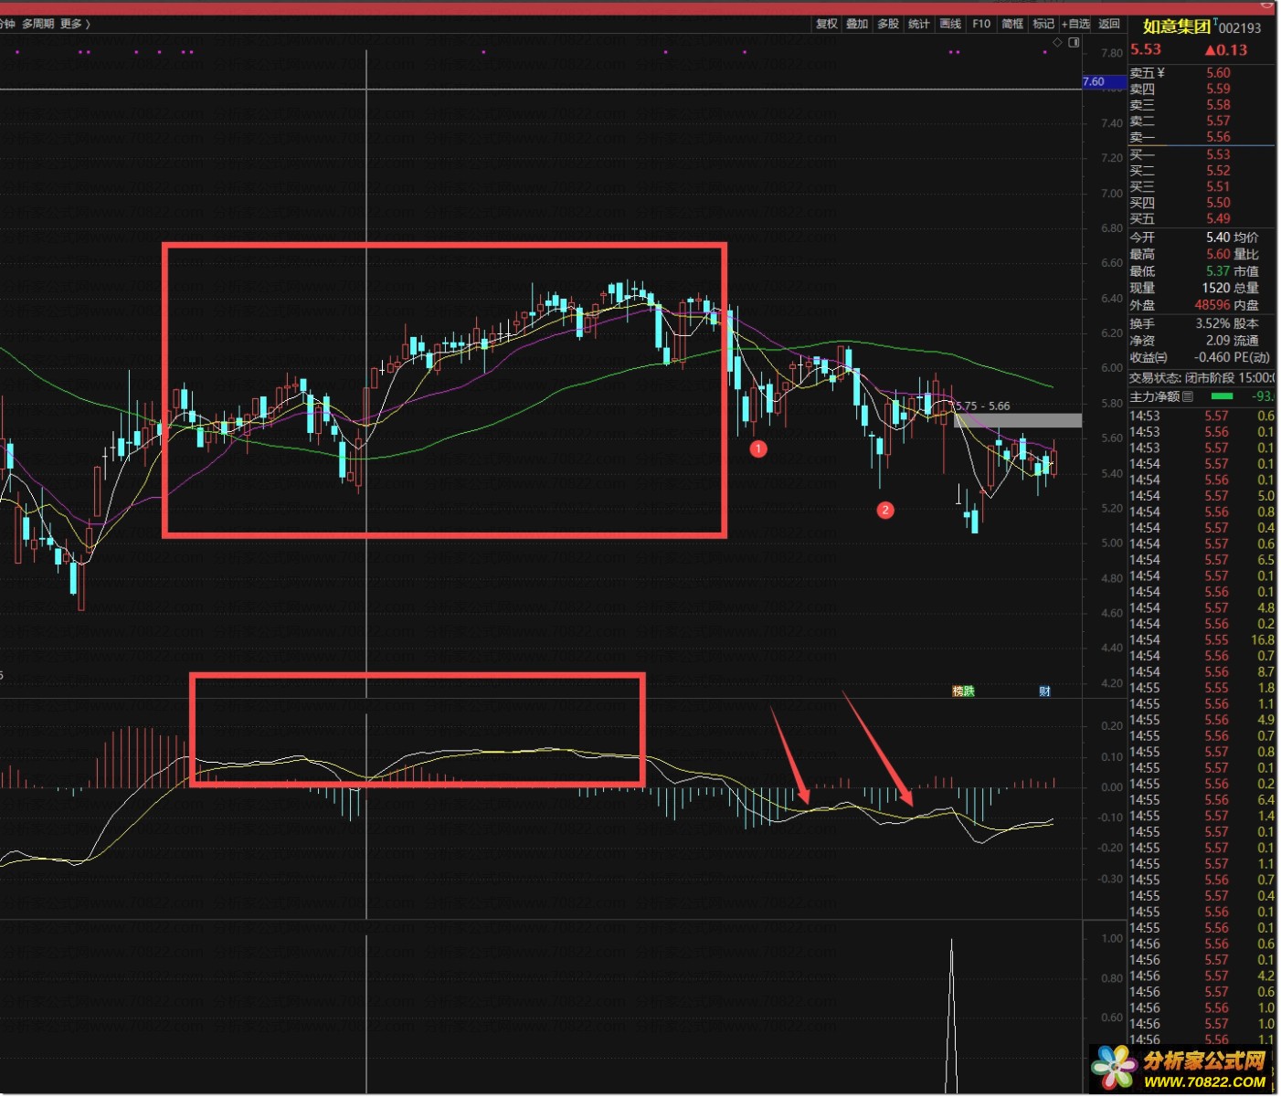Click the 复权 toolbar button
Viewport: 1281px width, 1097px height.
(826, 25)
